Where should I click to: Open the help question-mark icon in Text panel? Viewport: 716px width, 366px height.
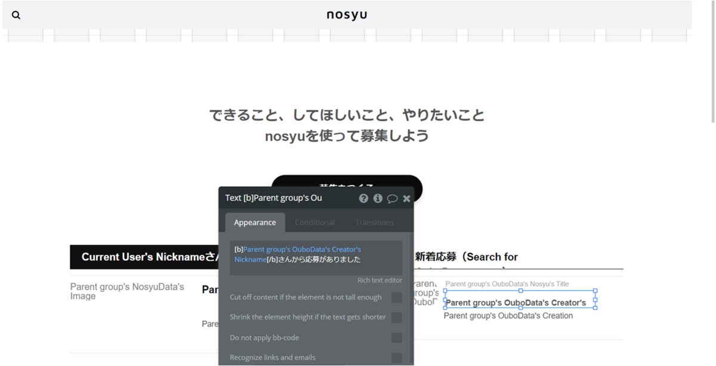[x=363, y=198]
